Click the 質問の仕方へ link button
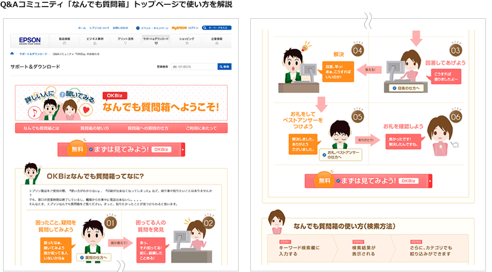 [94, 257]
